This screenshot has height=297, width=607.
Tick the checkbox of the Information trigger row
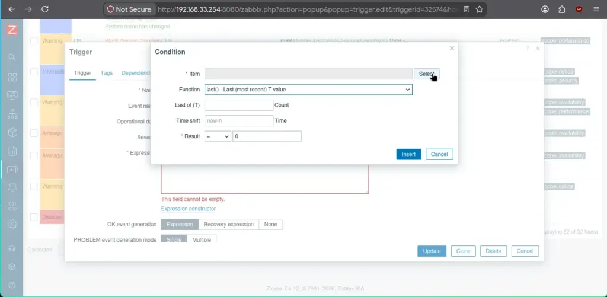(x=34, y=72)
